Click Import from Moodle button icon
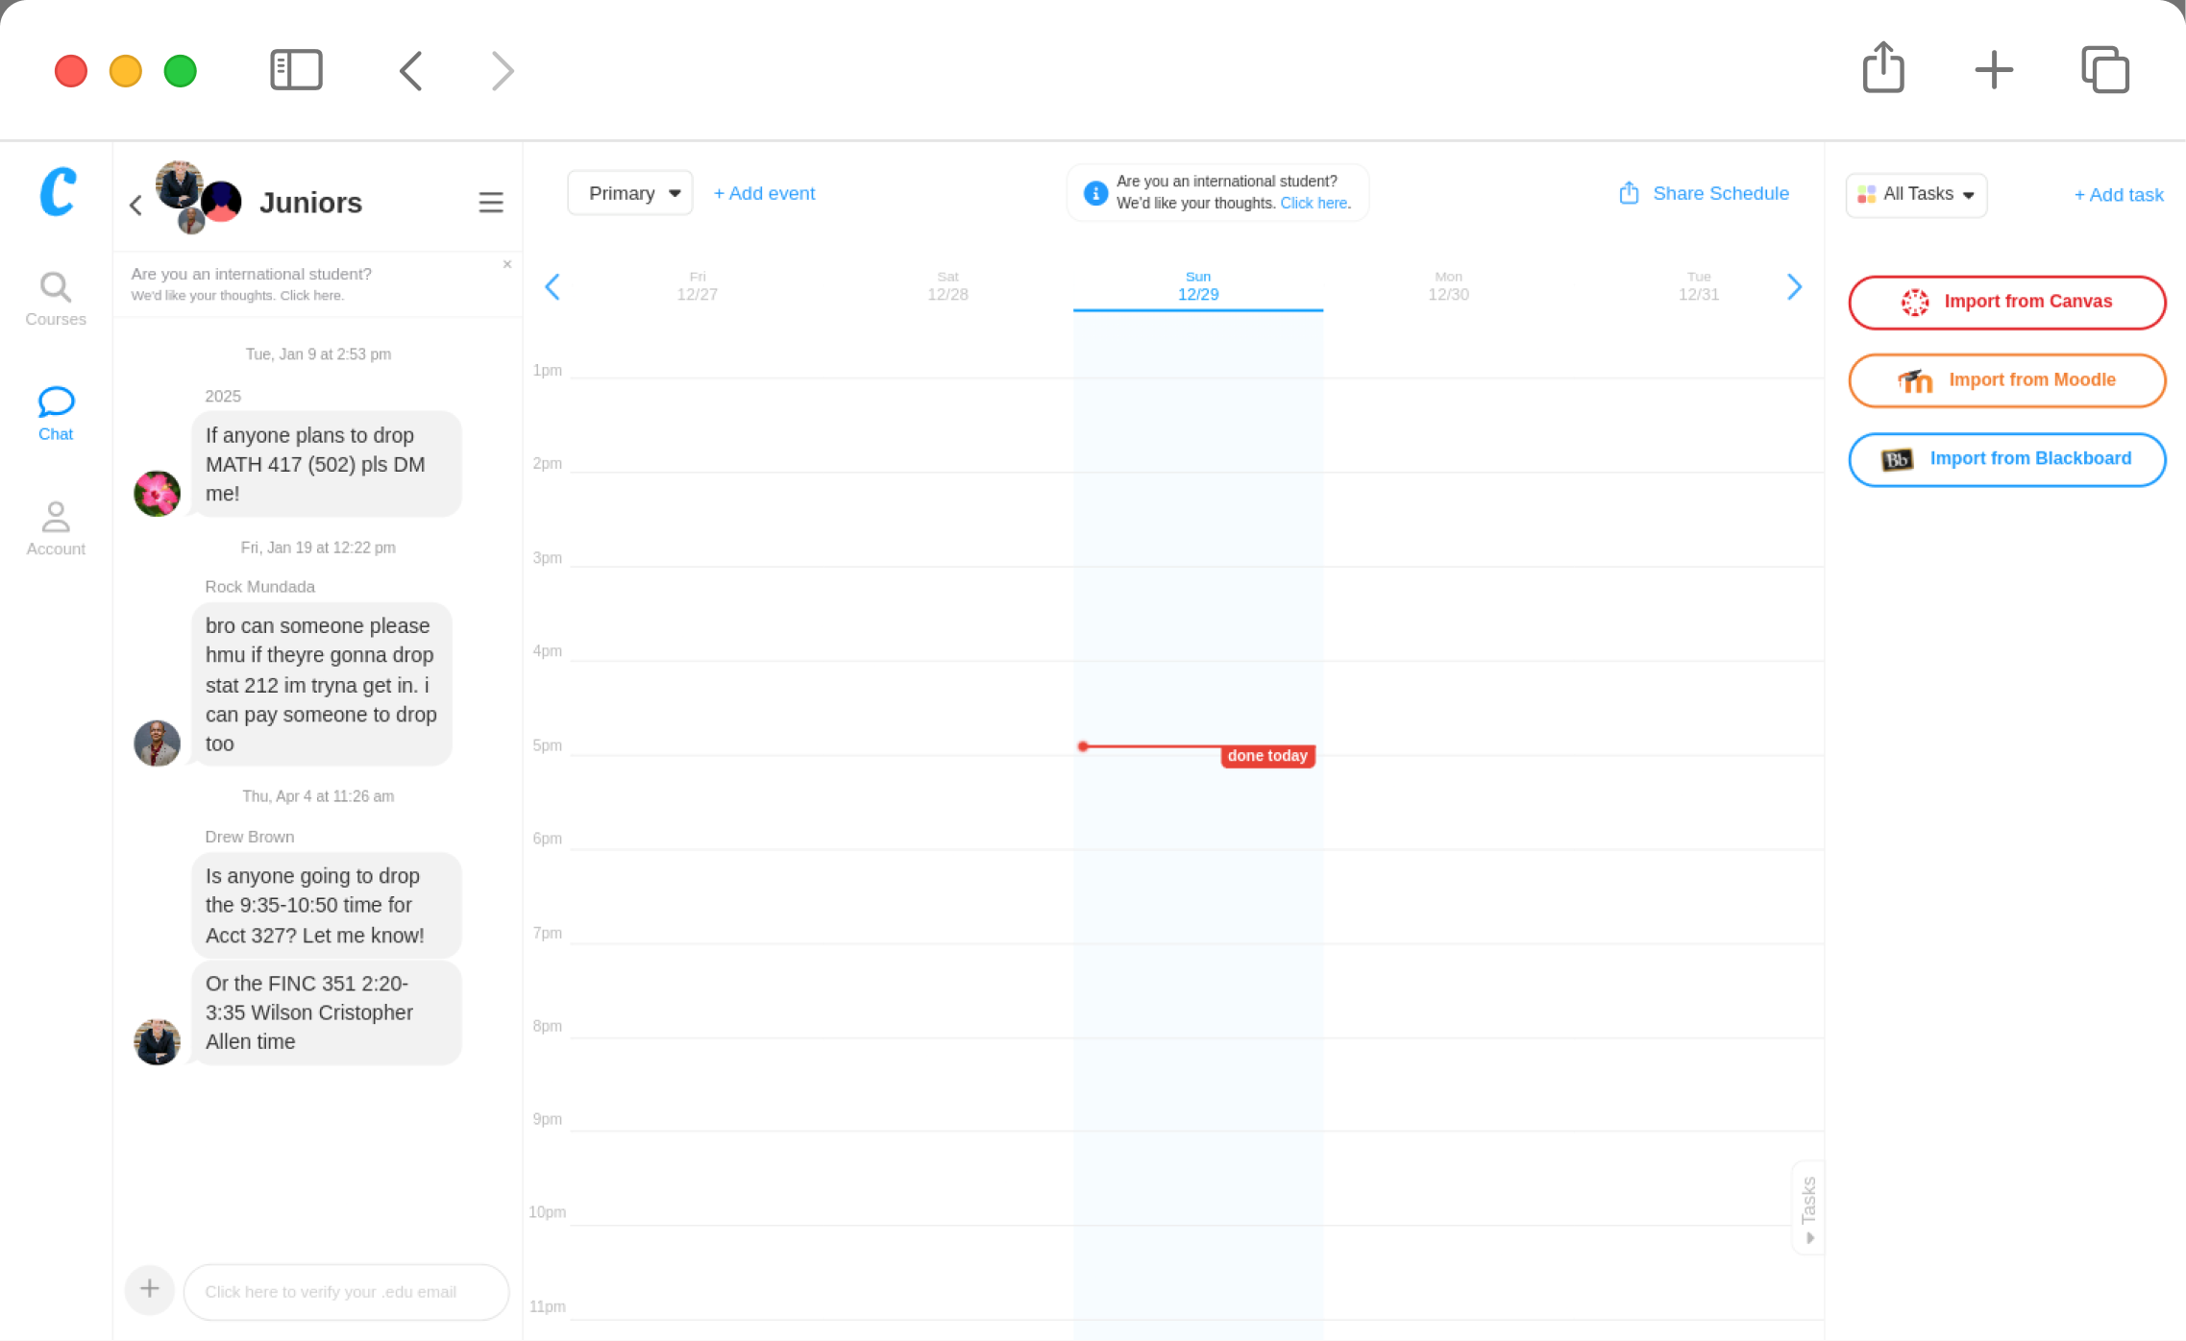Viewport: 2186px width, 1341px height. coord(1911,379)
